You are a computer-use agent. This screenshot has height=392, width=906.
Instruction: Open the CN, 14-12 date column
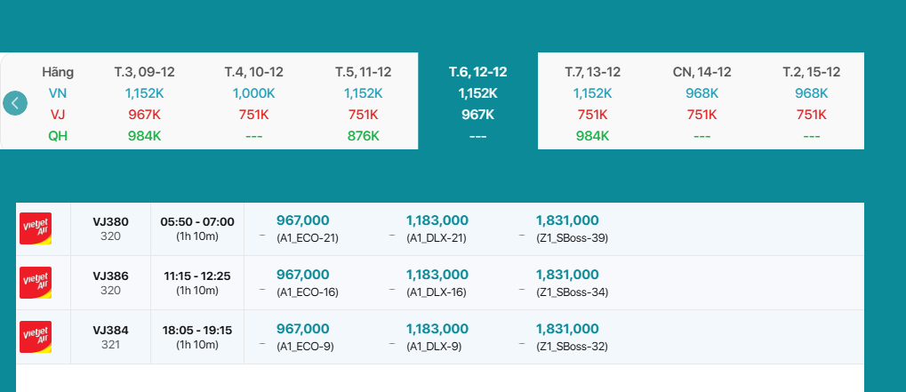click(702, 72)
